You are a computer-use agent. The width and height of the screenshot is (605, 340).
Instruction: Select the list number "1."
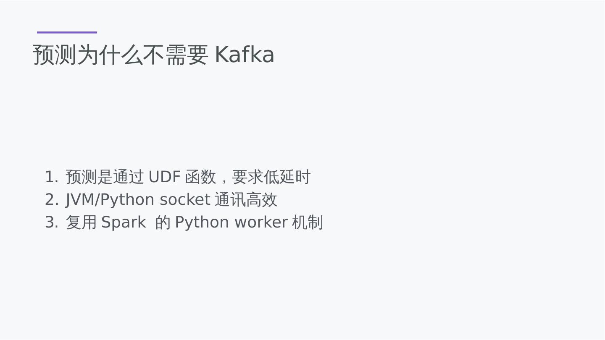51,177
